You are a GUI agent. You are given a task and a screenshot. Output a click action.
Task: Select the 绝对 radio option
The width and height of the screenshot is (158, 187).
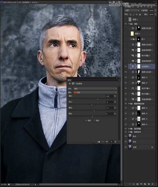[94, 121]
